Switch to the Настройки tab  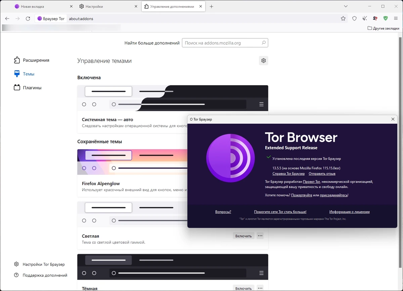click(108, 6)
